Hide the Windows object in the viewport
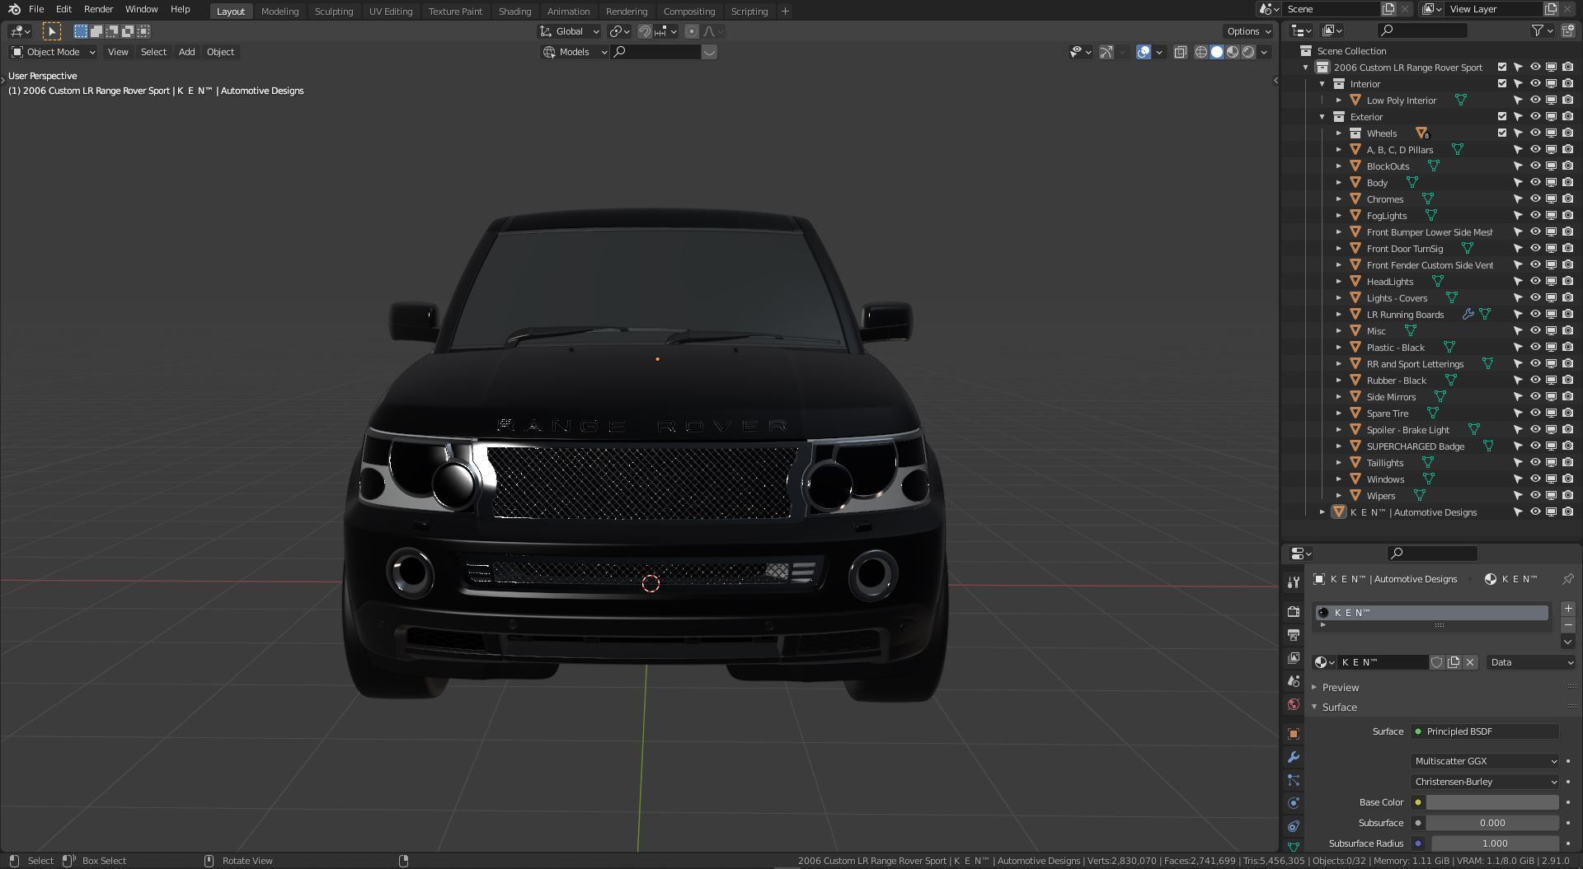1583x869 pixels. click(x=1535, y=479)
